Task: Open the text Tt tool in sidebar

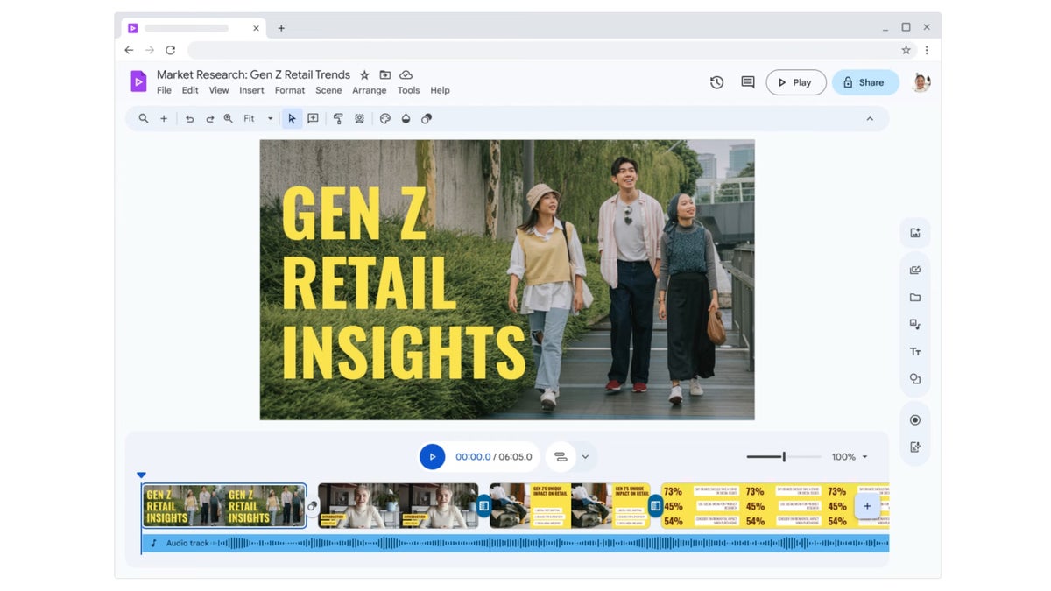Action: pos(914,352)
